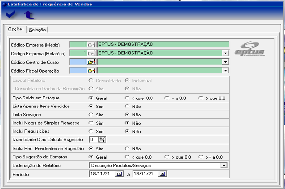The image size is (285, 189).
Task: Select Sim for Lista Serviços
Action: (91, 115)
